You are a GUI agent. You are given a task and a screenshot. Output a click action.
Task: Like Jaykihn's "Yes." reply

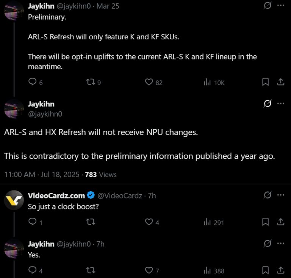(x=149, y=270)
